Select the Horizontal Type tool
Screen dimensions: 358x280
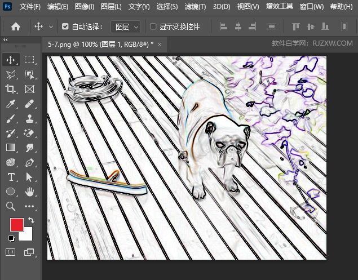tap(11, 177)
